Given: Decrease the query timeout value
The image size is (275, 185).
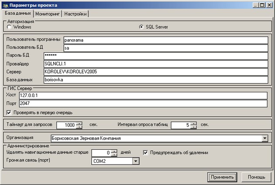Looking at the screenshot, I should click(x=79, y=127).
